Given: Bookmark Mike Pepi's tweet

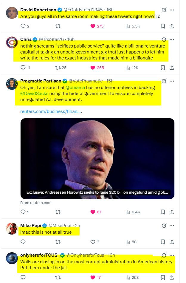Looking at the screenshot, I should (x=163, y=242).
